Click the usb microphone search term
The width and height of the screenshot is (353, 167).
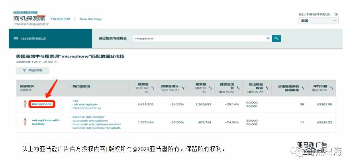(85, 104)
